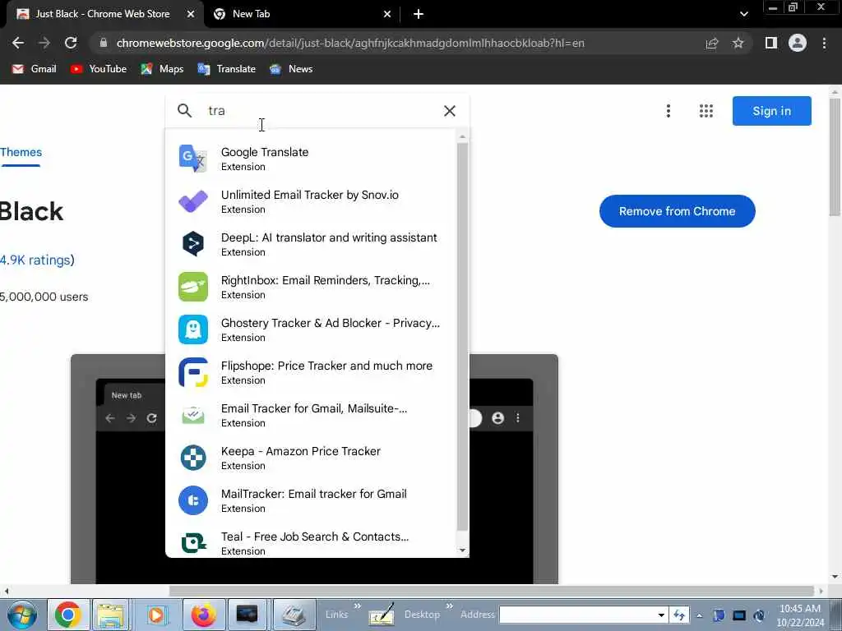This screenshot has width=842, height=631.
Task: Open File Explorer from taskbar
Action: point(112,615)
